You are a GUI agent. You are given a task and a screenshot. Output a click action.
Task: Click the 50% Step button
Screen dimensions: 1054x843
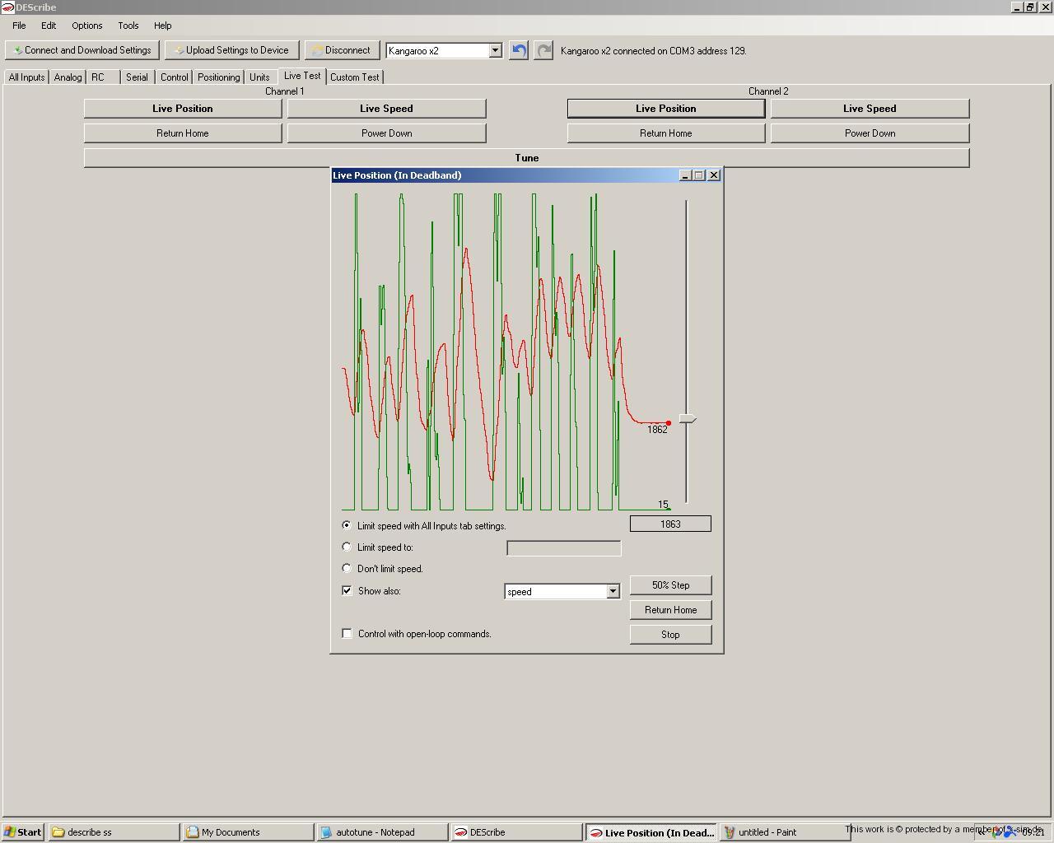670,585
